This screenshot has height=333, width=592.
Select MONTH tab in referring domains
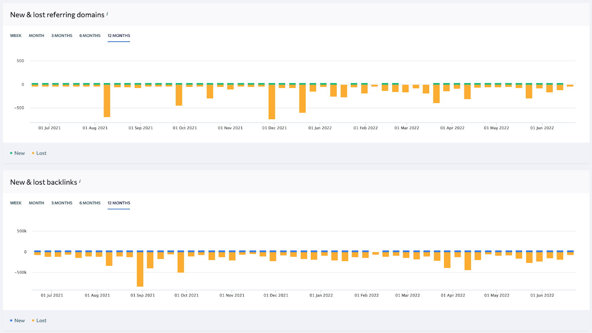[37, 36]
